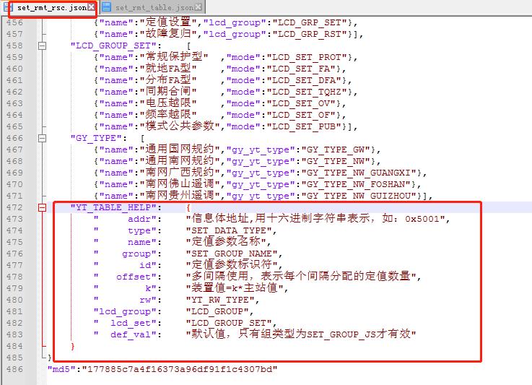Viewport: 532px width, 385px height.
Task: Click the "SET_GROUP_NAME" value
Action: point(232,254)
